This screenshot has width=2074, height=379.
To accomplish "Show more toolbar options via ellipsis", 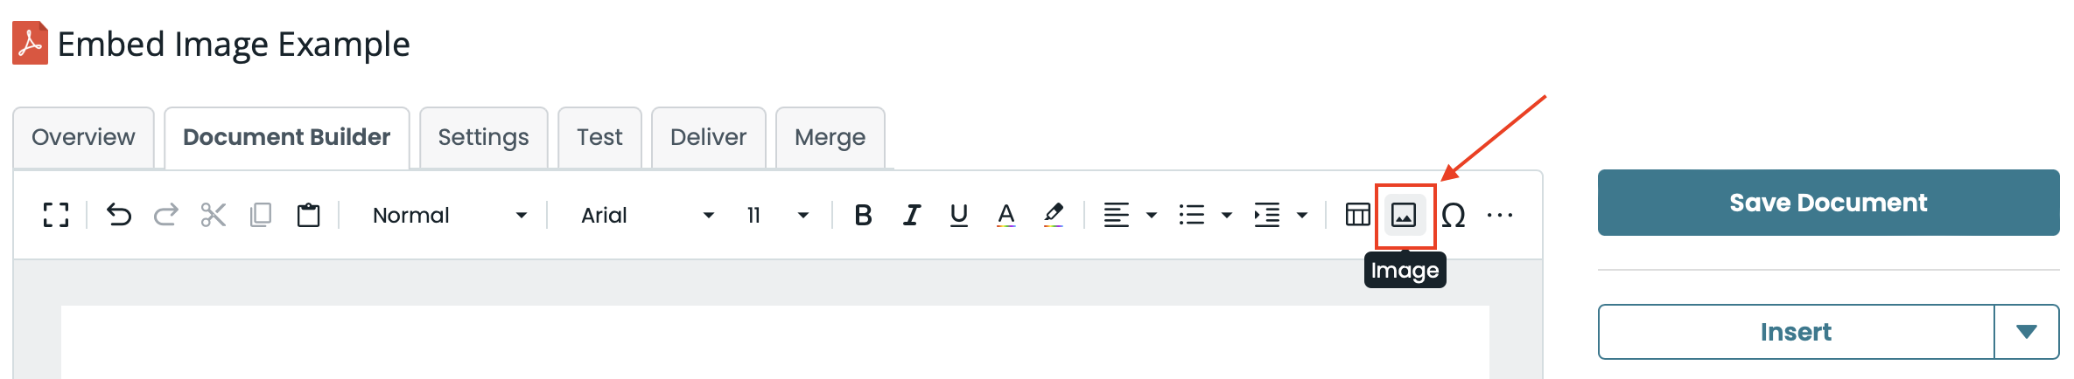I will tap(1499, 215).
